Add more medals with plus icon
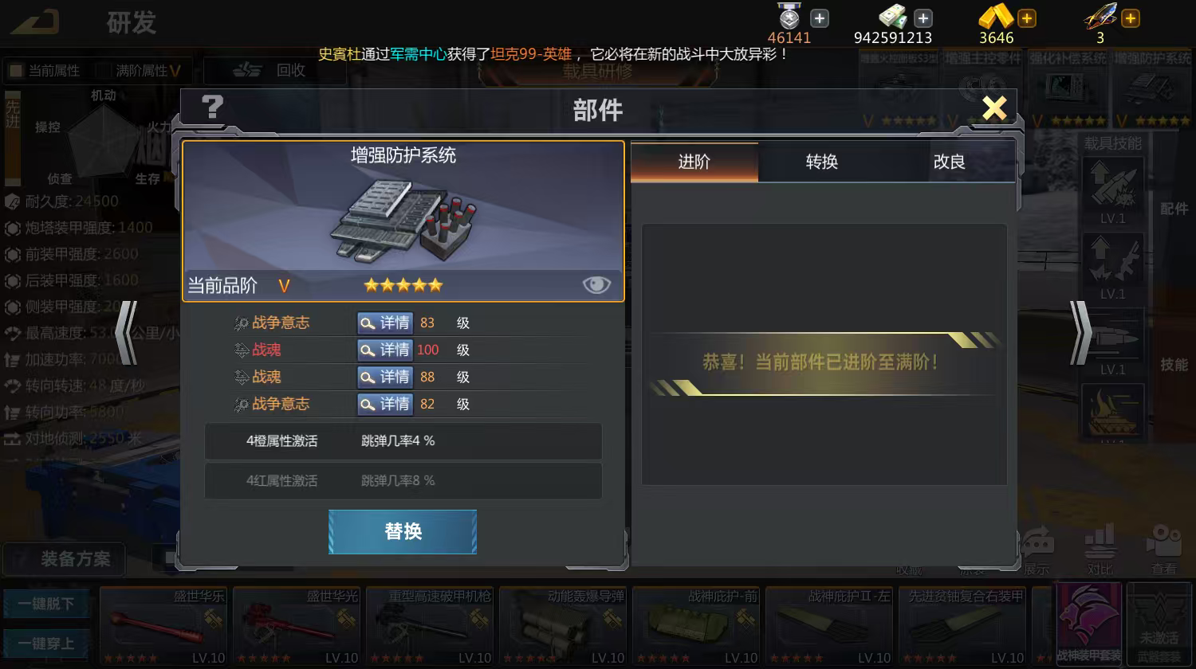Screen dimensions: 1196x669 coord(820,18)
